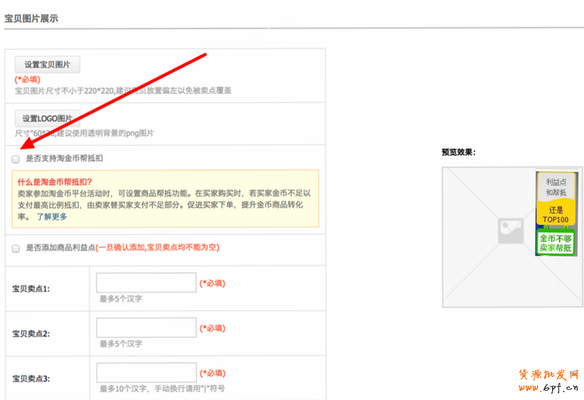Select the yellow 还是TOP100 badge
The width and height of the screenshot is (584, 400).
555,215
